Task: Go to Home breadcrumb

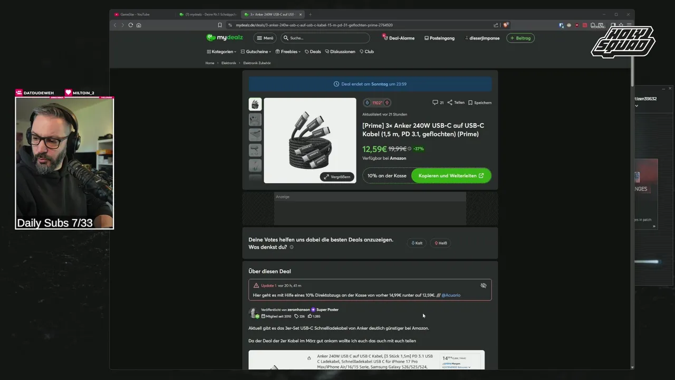Action: (210, 63)
